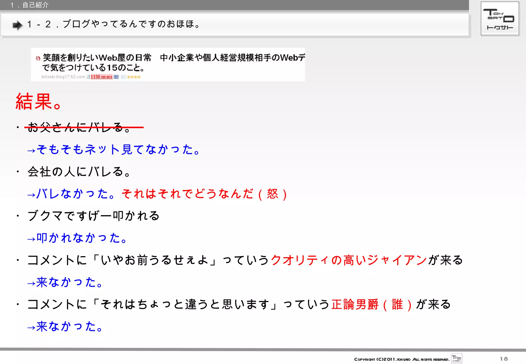526x364 pixels.
Task: Click the toksato.blog17.fc2.com URL
Action: tap(63, 77)
